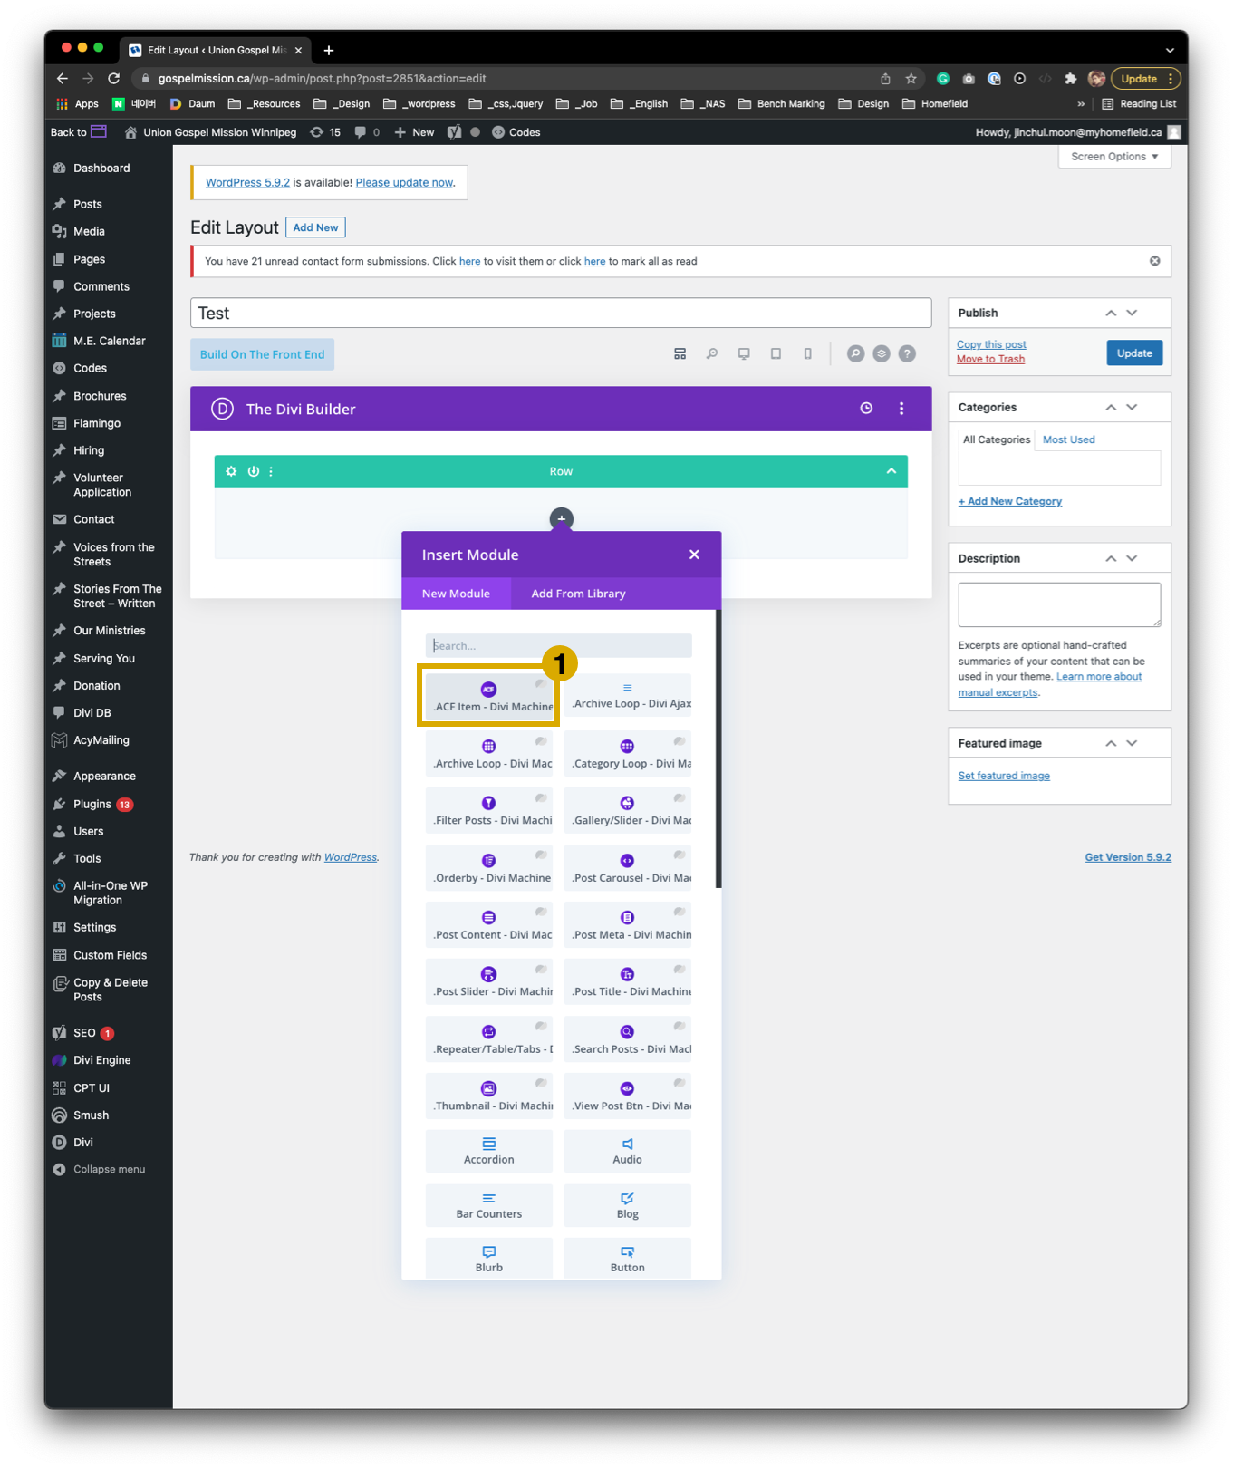
Task: Open the Divi Builder three-dot options menu
Action: (x=901, y=409)
